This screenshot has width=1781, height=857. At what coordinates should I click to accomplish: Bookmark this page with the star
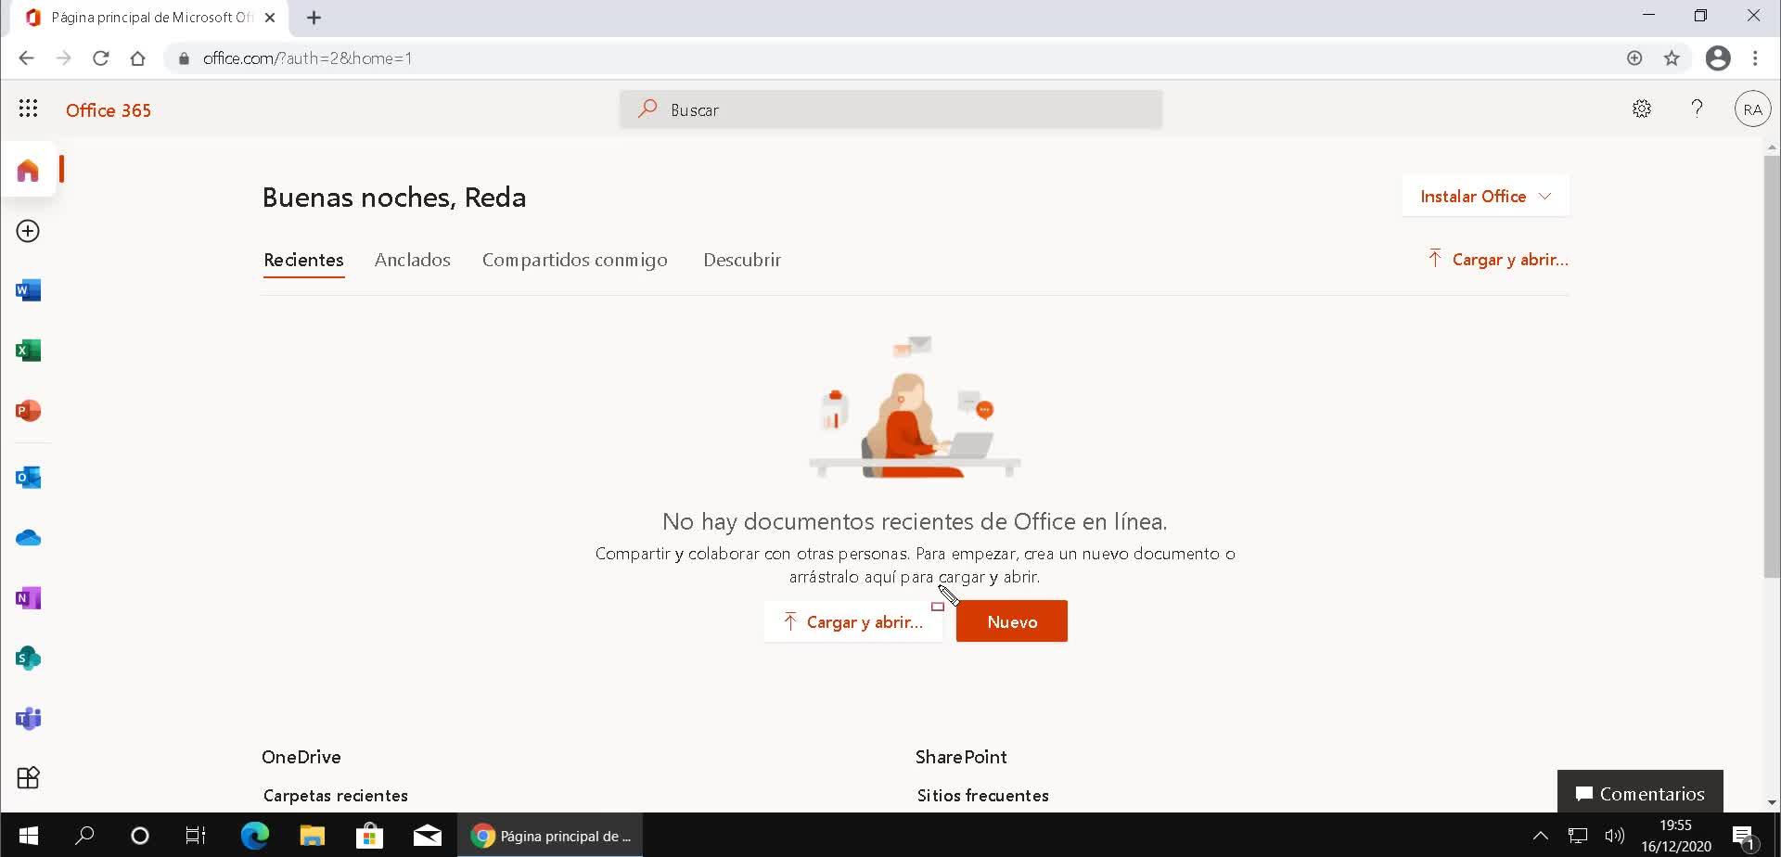(x=1672, y=58)
